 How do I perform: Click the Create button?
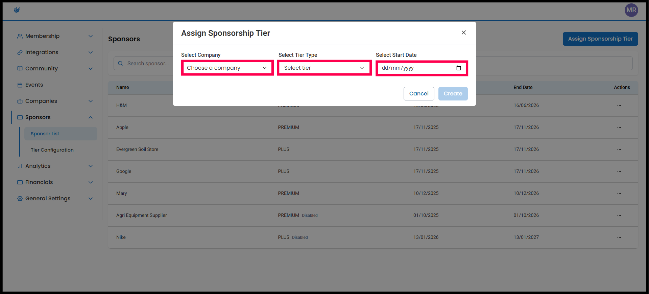pos(453,94)
